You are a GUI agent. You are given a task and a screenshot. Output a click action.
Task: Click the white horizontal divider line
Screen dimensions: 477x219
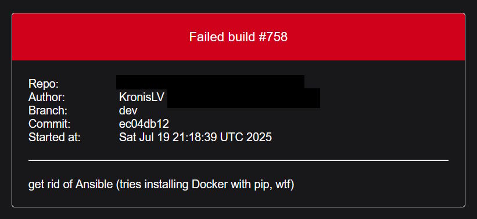[x=238, y=160]
